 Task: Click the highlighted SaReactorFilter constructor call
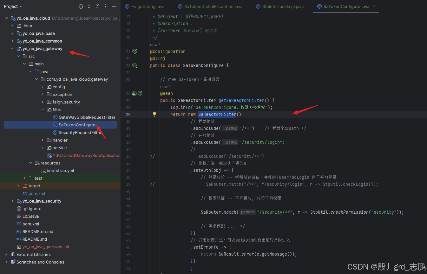[217, 114]
